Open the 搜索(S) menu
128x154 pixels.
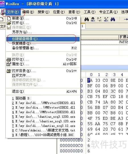[44, 12]
